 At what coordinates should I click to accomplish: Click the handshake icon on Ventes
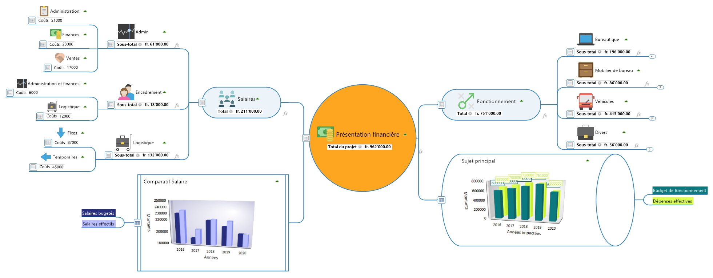coord(60,58)
